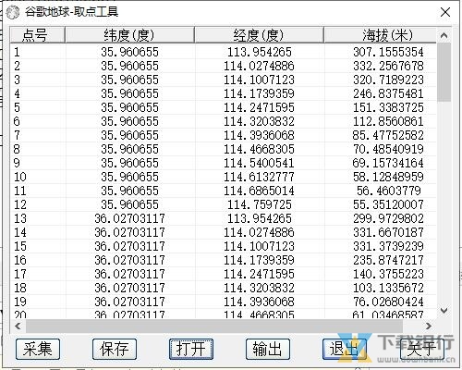Viewport: 462px width, 370px height.
Task: Click the 经度(度) column header
Action: pos(259,35)
